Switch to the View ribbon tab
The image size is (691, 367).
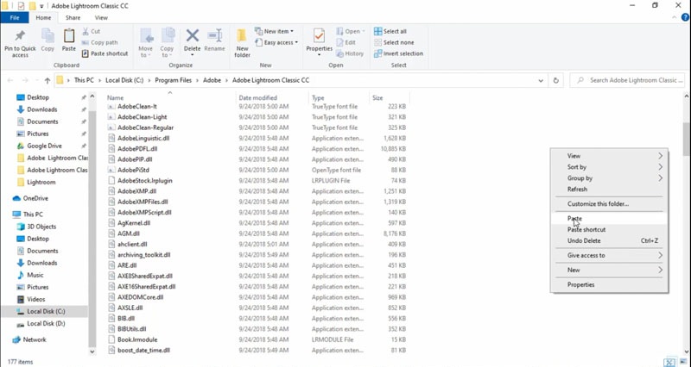[101, 17]
